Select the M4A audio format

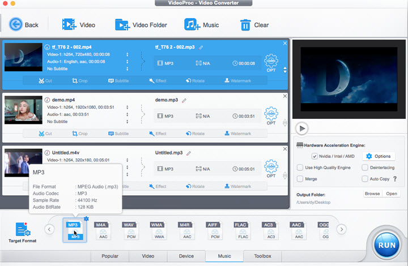103,230
